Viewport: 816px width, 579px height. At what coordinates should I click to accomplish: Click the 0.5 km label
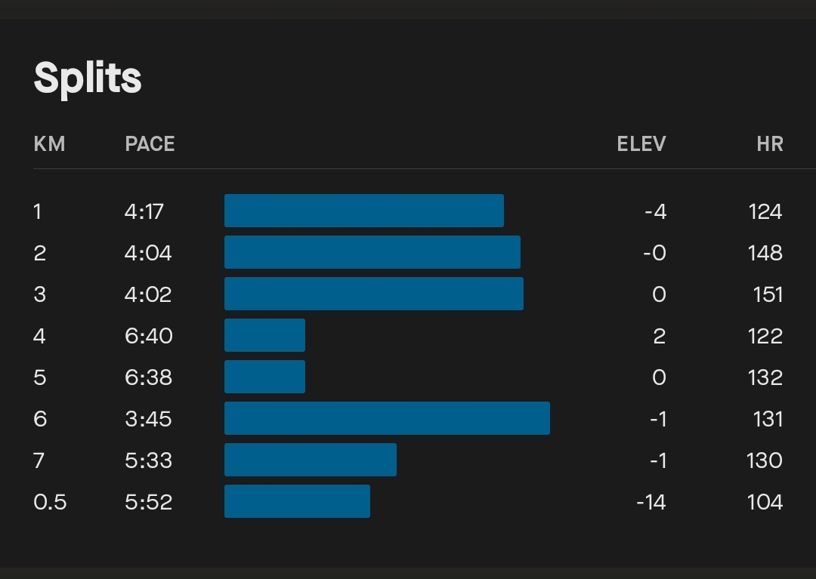[50, 502]
